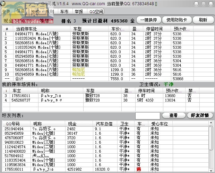The width and height of the screenshot is (215, 173).
Task: Click the 预计日盈利 495360 value
Action: click(119, 21)
